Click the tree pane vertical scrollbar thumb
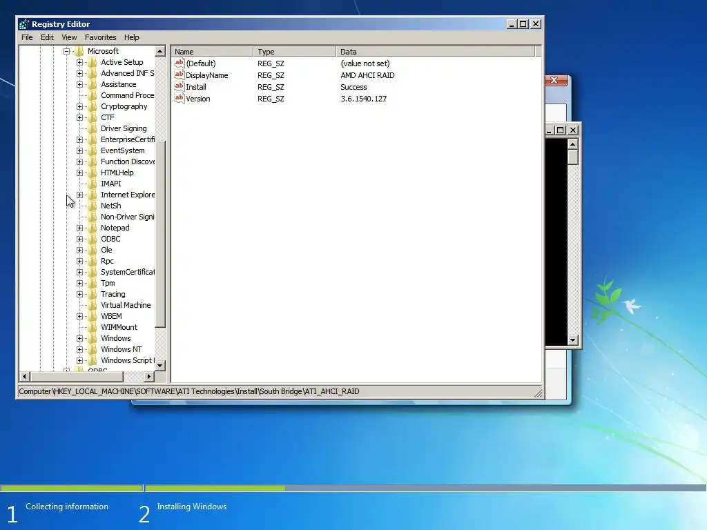This screenshot has width=707, height=530. (160, 234)
